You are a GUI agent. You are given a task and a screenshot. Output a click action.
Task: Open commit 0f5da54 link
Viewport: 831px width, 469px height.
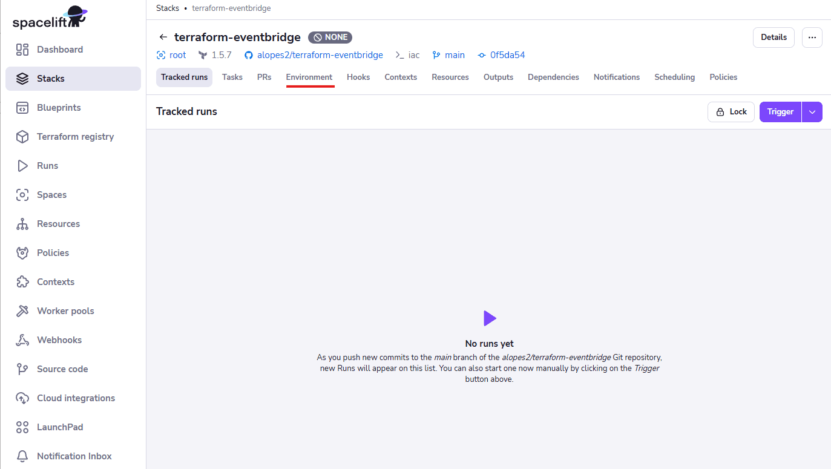(x=508, y=55)
